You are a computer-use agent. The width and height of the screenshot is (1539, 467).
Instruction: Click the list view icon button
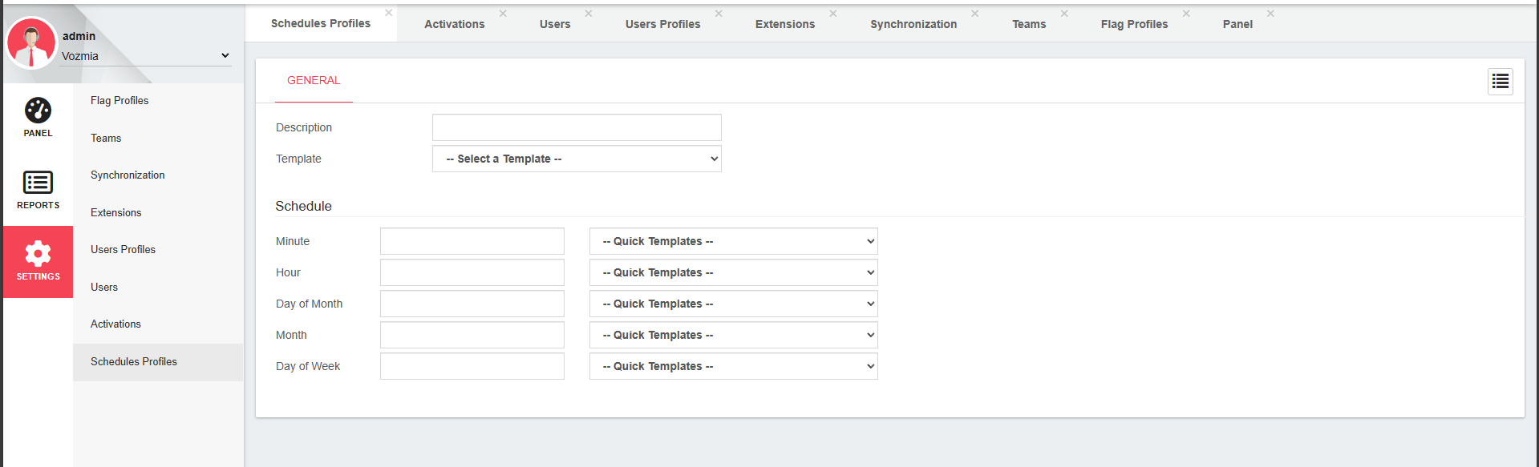(x=1500, y=82)
